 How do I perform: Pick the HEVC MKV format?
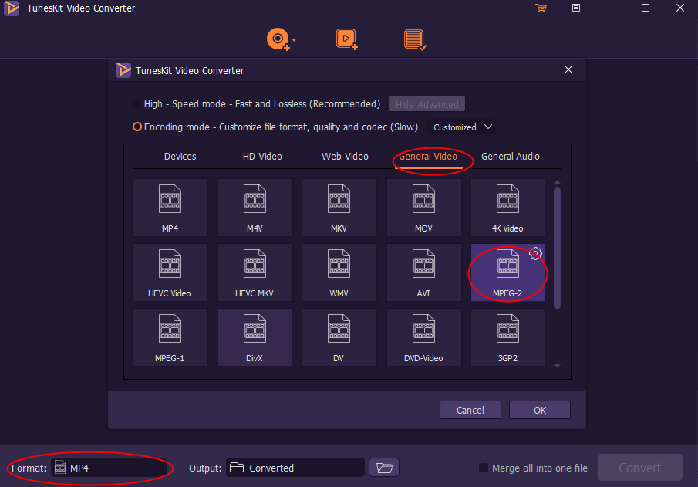(x=255, y=272)
